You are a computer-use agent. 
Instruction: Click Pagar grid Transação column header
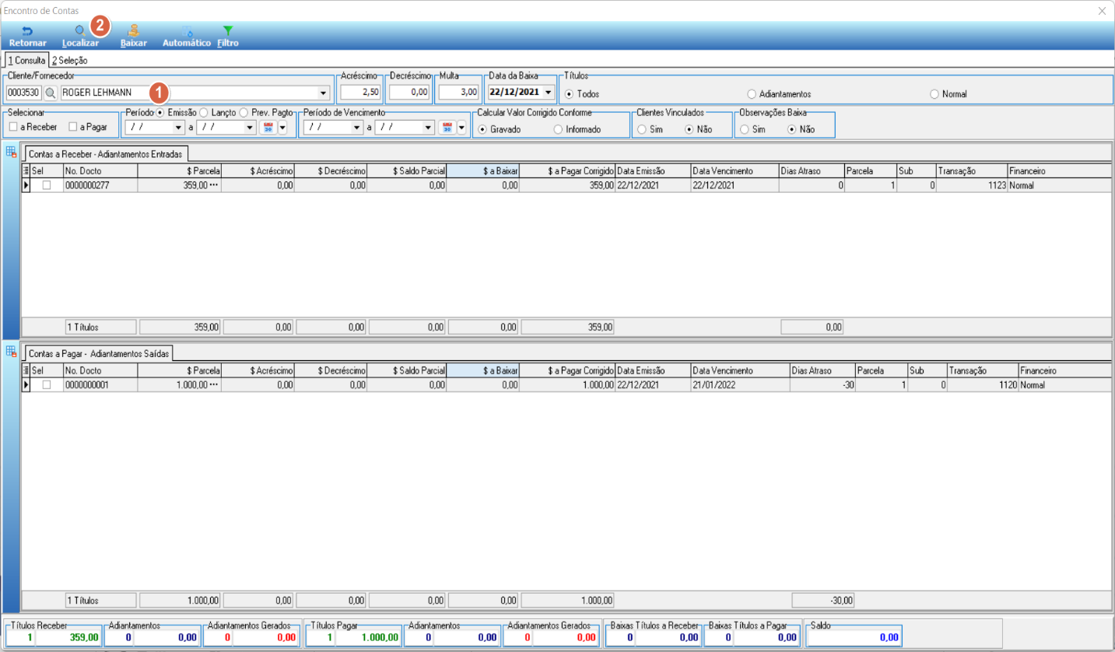982,370
